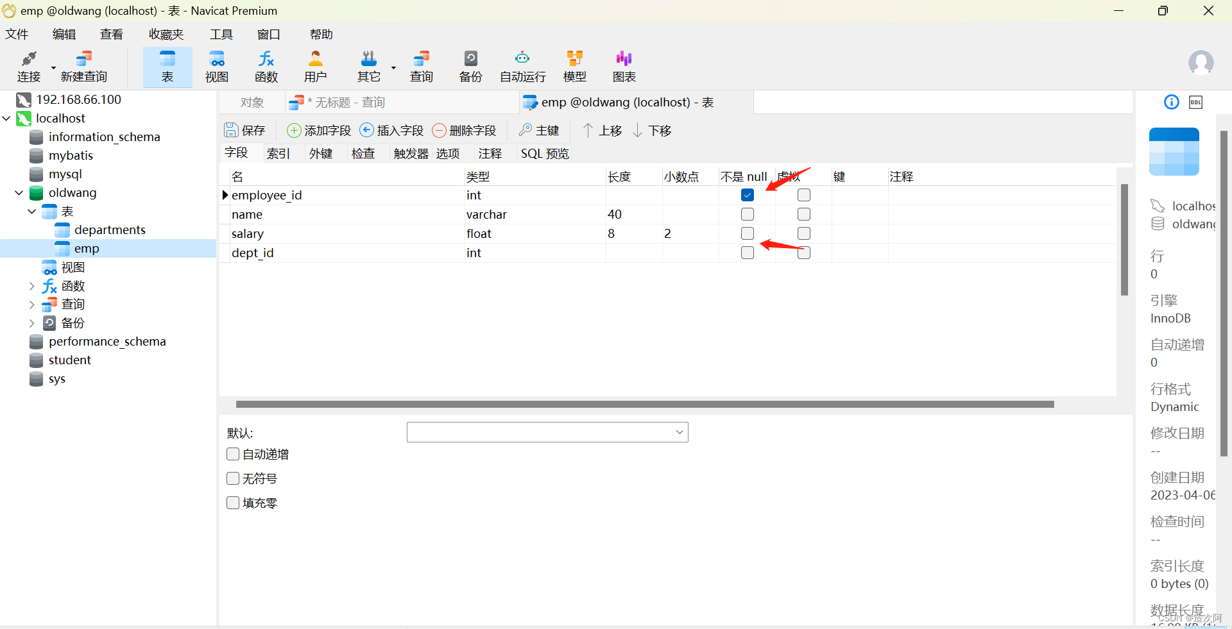
Task: Check 不是 null for dept_id field
Action: pyautogui.click(x=748, y=253)
